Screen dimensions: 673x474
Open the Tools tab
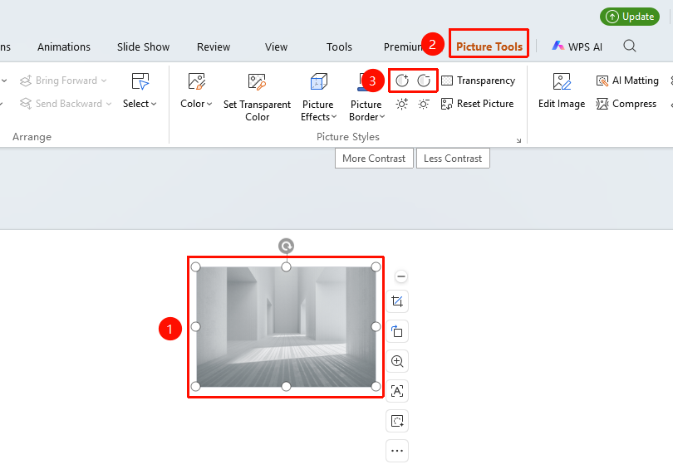pos(339,46)
